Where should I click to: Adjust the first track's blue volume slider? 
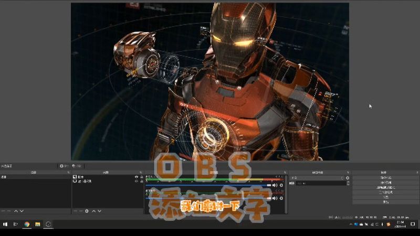coord(208,185)
